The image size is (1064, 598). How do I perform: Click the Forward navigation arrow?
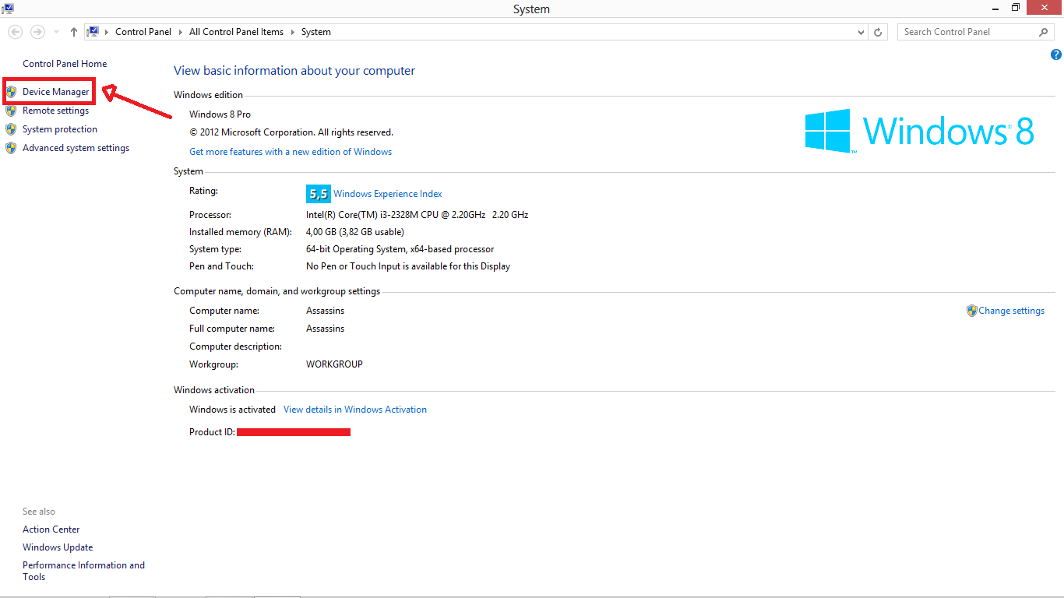pyautogui.click(x=37, y=32)
